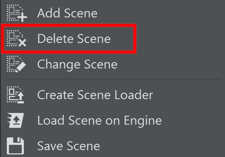Click the word Save in Save Scene

[50, 146]
